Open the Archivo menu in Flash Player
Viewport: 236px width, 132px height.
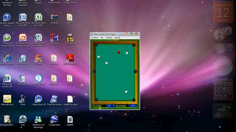(x=95, y=38)
